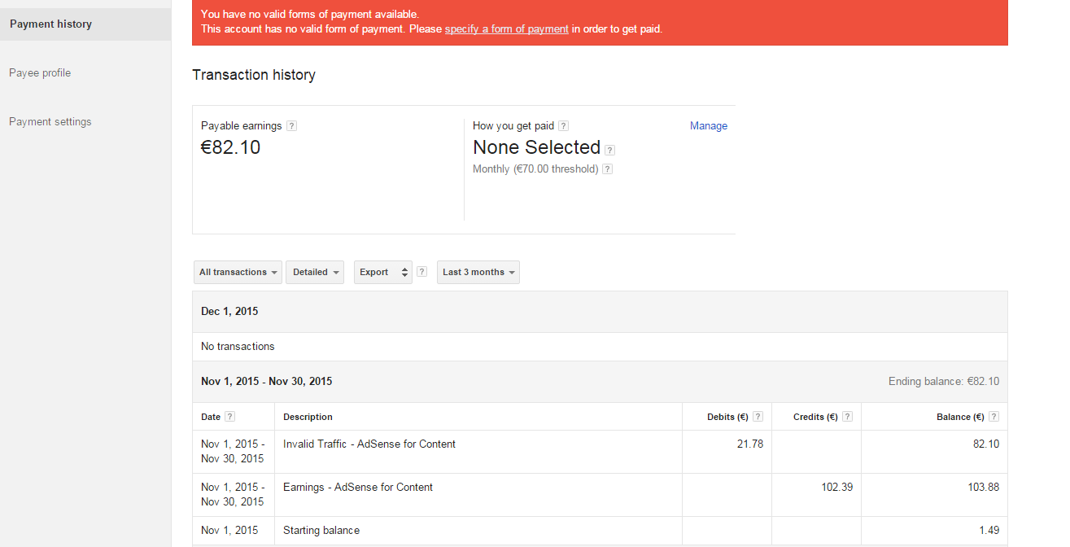Click specify a form of payment link
Image resolution: width=1070 pixels, height=547 pixels.
(x=506, y=29)
